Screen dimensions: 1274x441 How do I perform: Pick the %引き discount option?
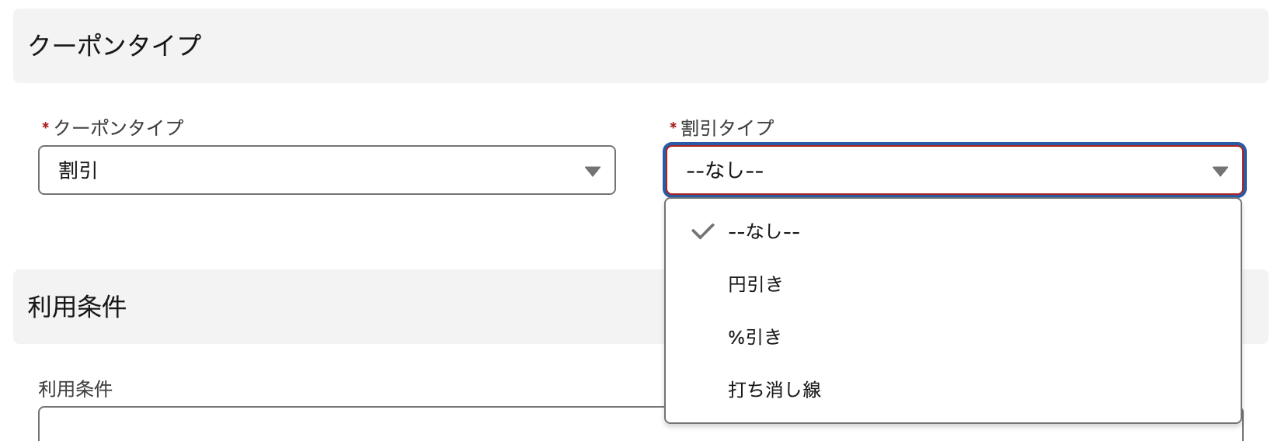754,337
